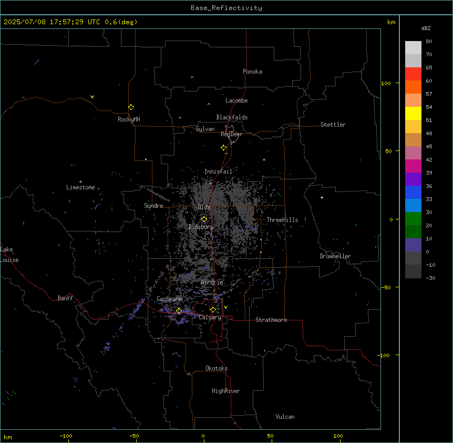Click the RedDeer city label
Image resolution: width=453 pixels, height=443 pixels.
[x=231, y=134]
